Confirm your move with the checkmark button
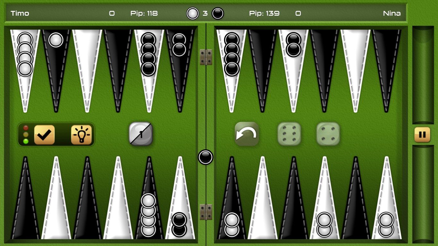This screenshot has height=246, width=438. [x=45, y=134]
